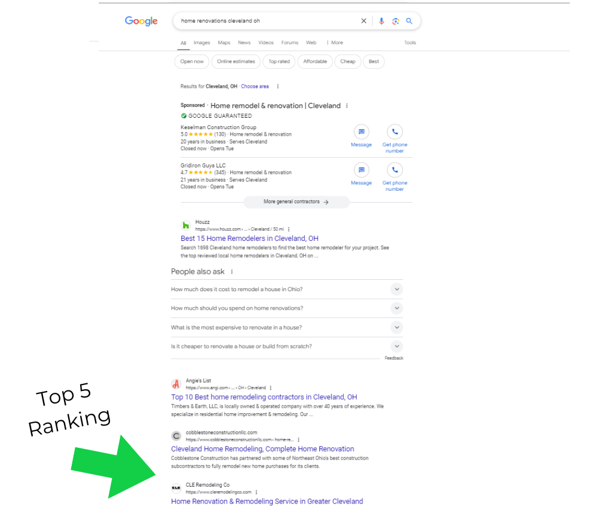
Task: Expand 'How much should you spend' question
Action: [x=287, y=309]
